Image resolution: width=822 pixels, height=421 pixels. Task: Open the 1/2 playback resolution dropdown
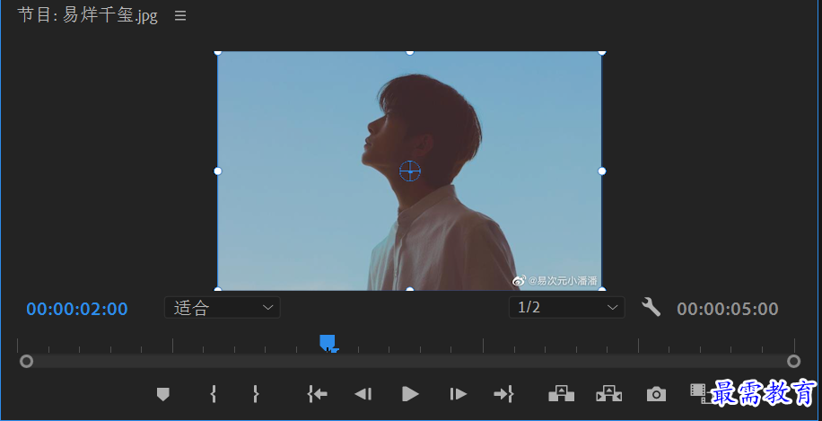coord(567,307)
